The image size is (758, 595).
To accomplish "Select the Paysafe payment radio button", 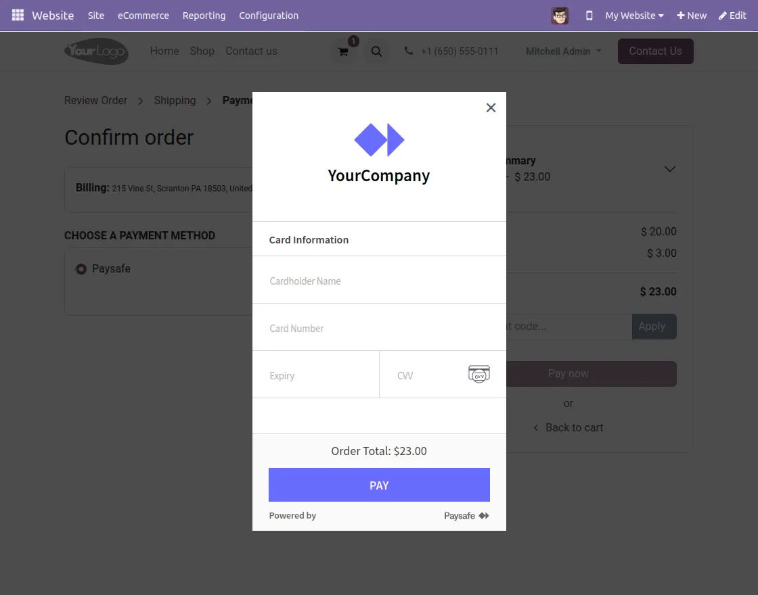I will (81, 269).
